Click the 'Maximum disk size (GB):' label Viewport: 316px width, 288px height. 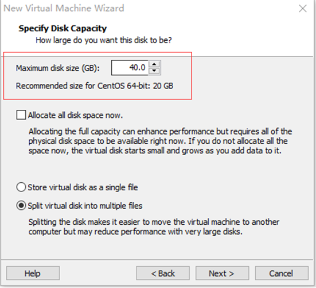click(58, 68)
